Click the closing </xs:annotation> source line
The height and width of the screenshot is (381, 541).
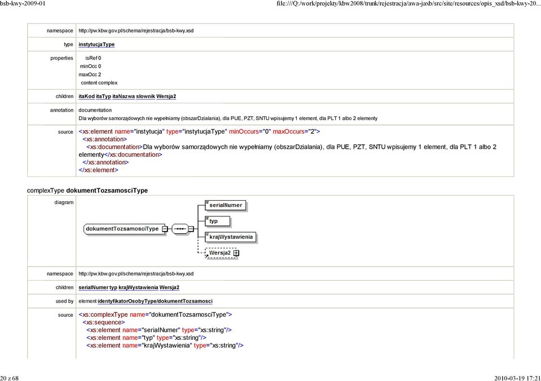(105, 162)
